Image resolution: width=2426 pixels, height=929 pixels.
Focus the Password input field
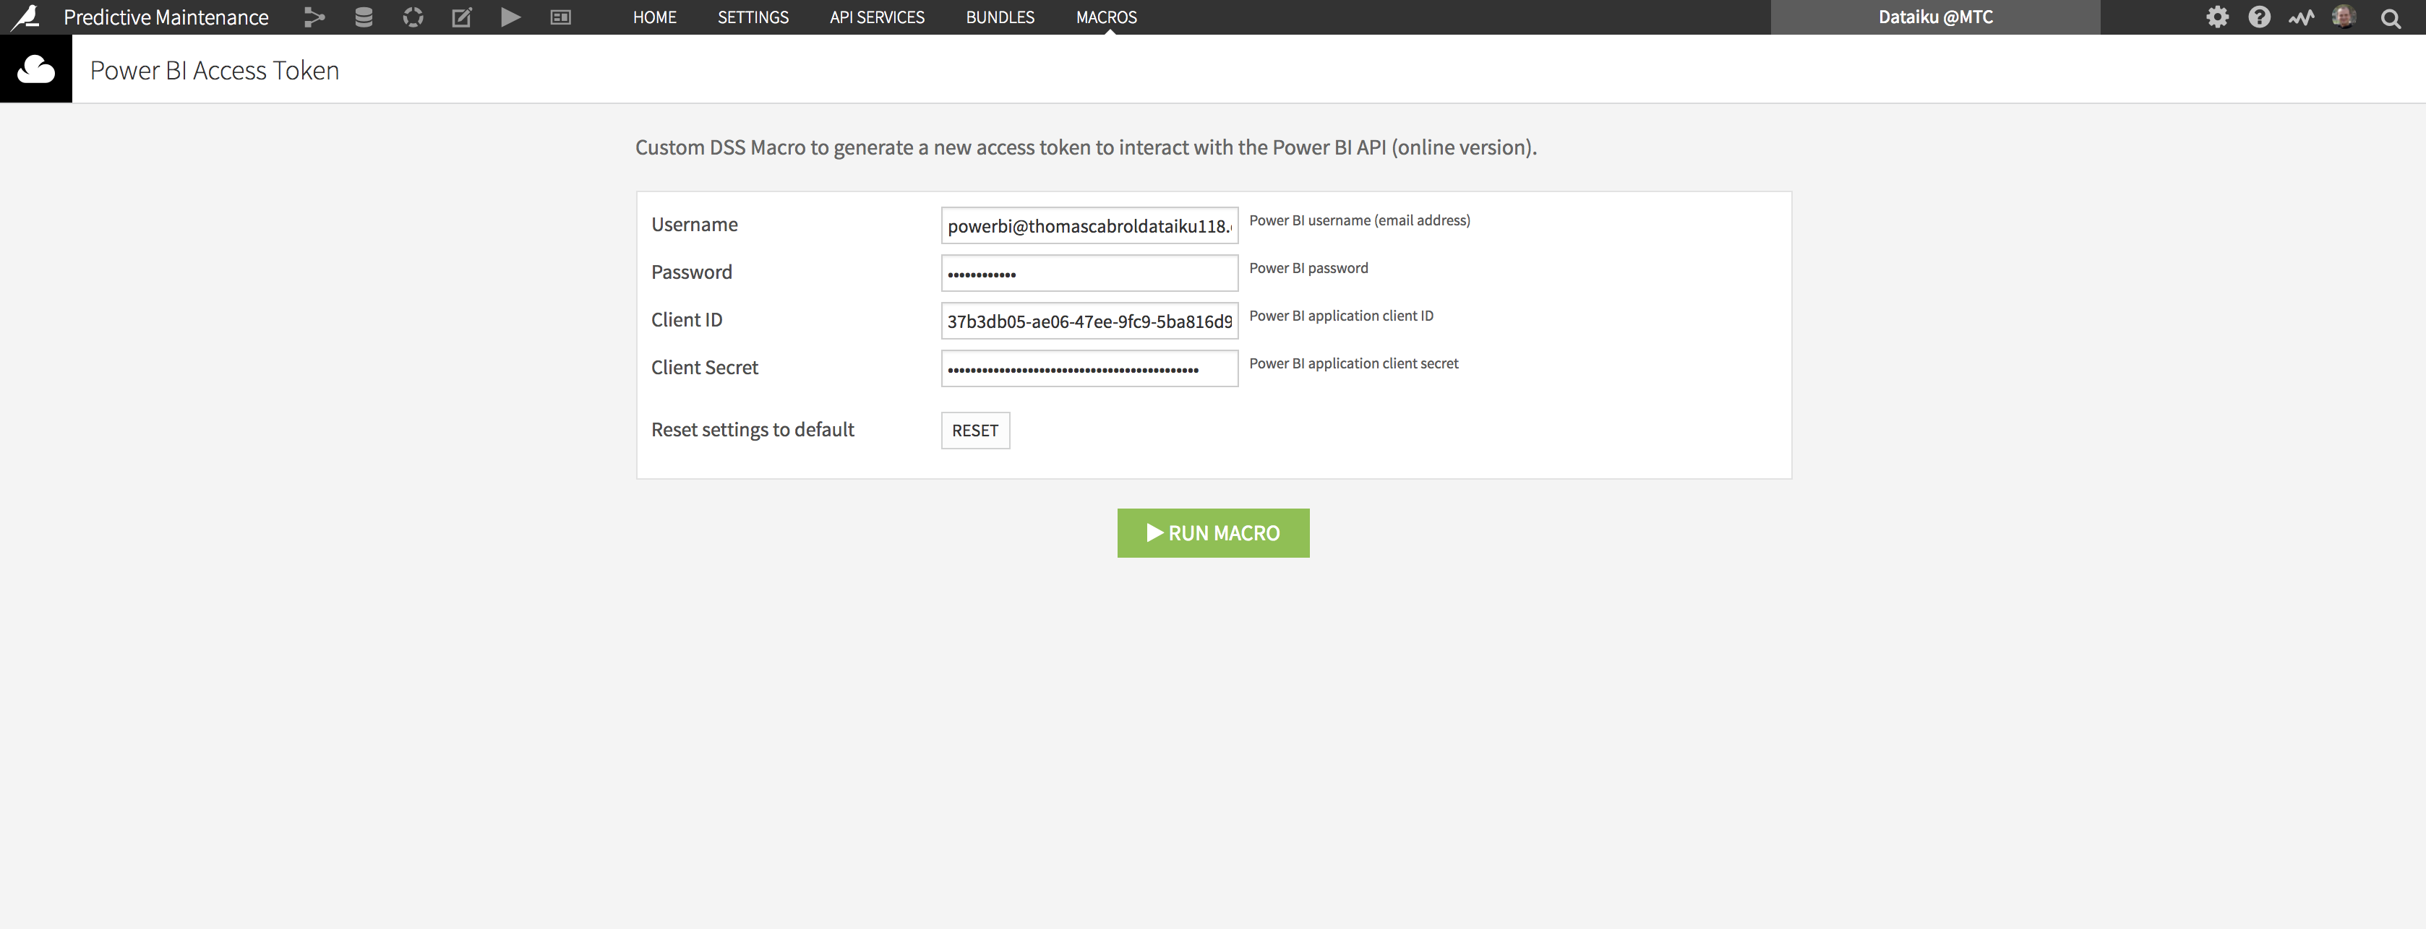pyautogui.click(x=1089, y=273)
